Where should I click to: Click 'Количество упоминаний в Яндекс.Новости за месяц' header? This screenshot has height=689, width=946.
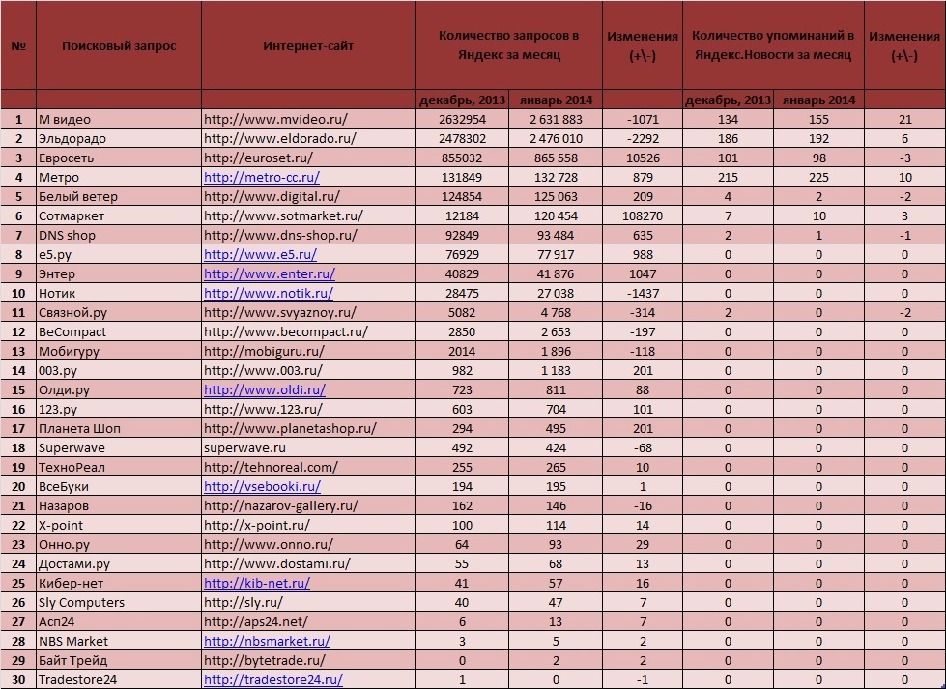(x=773, y=45)
